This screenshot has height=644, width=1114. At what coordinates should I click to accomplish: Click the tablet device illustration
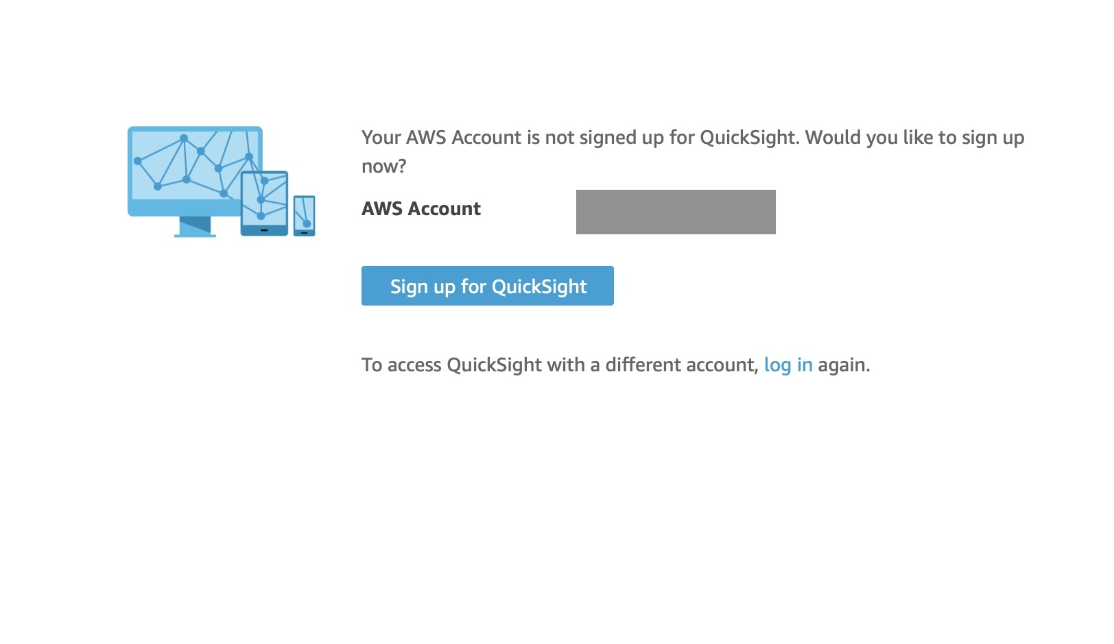pyautogui.click(x=264, y=203)
